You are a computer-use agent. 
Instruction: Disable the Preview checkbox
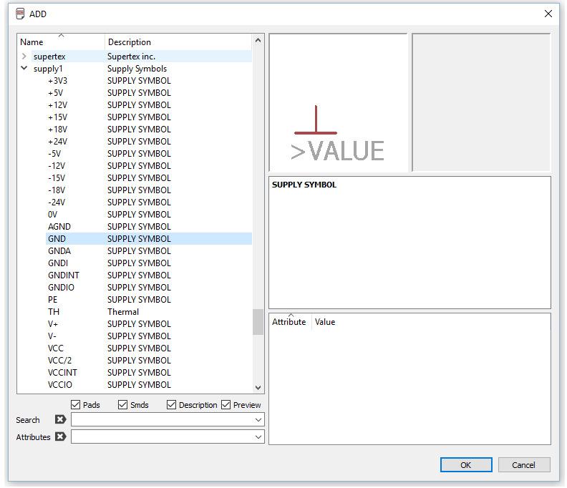[x=226, y=404]
